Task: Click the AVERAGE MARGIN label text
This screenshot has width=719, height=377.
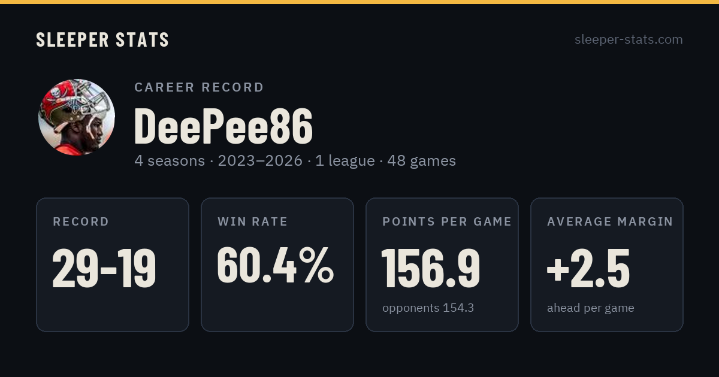Action: coord(610,221)
